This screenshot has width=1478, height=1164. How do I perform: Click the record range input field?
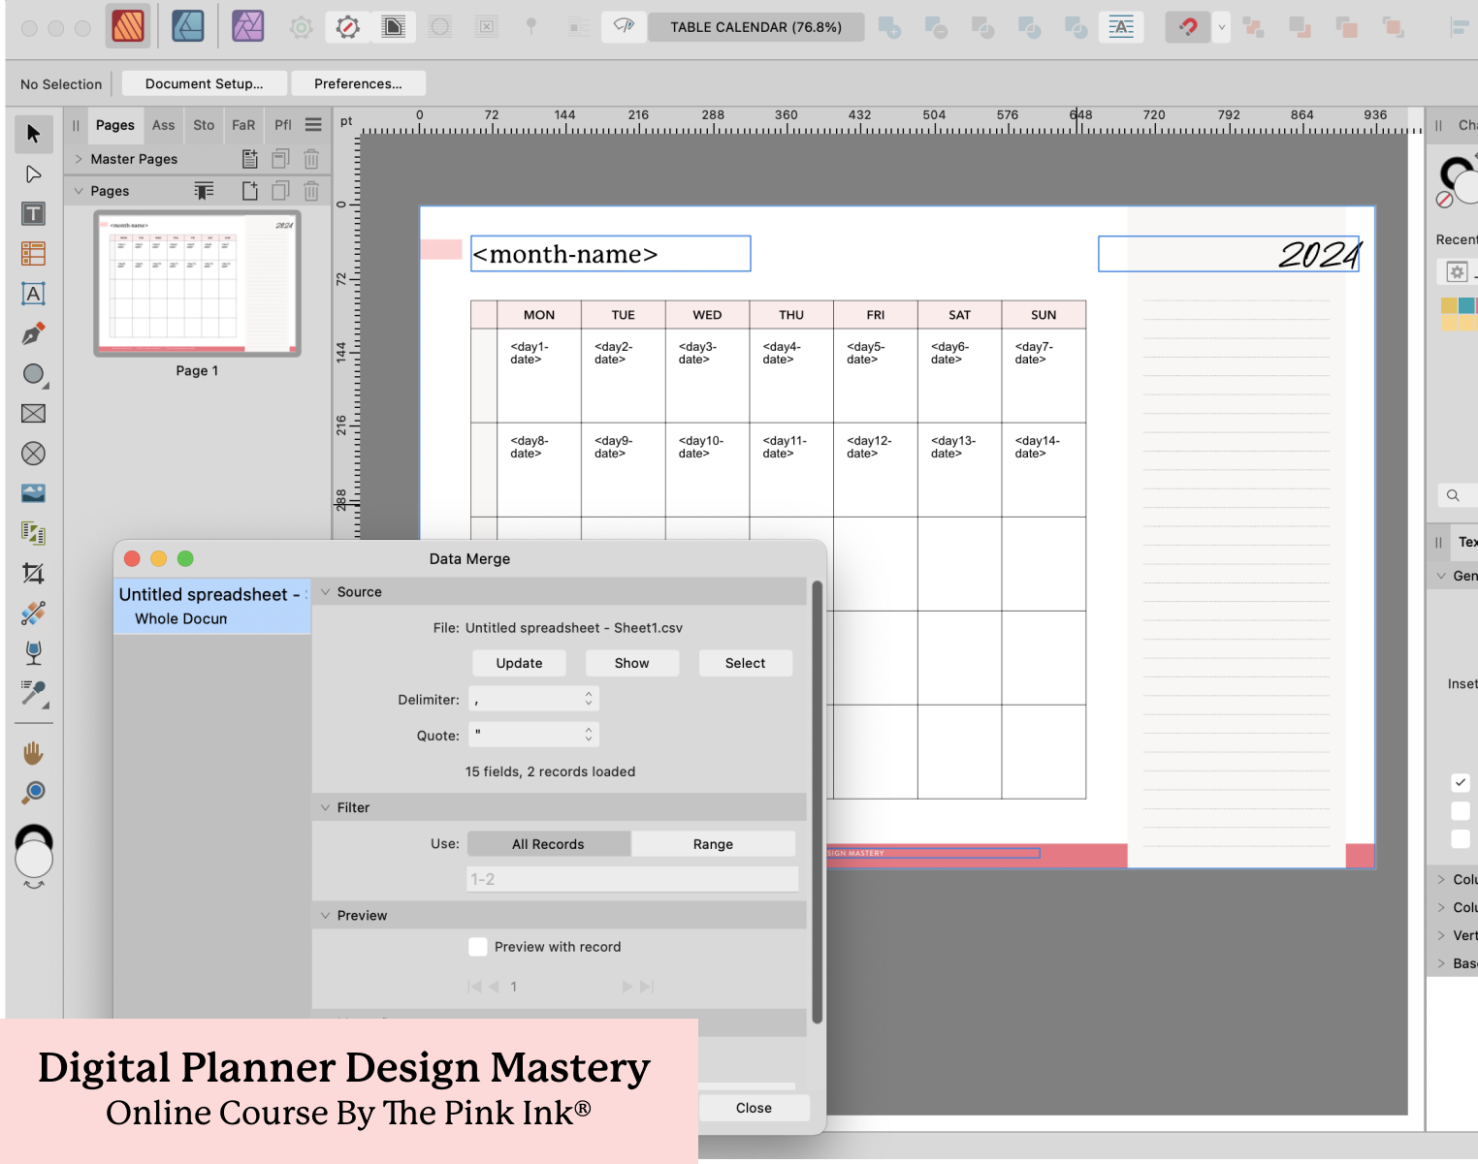tap(632, 879)
